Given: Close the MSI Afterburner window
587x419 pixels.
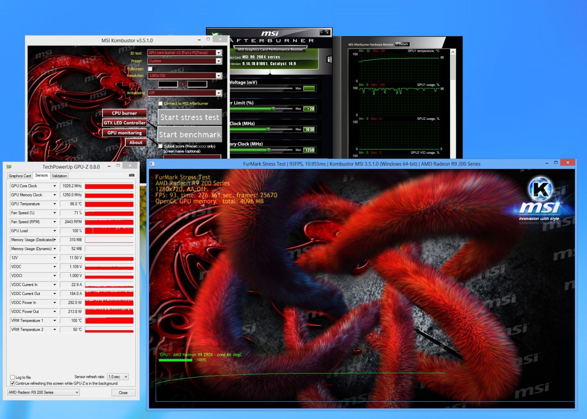Looking at the screenshot, I should [328, 32].
